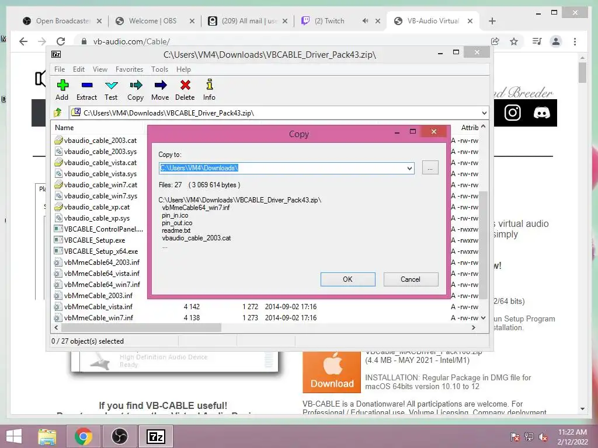The width and height of the screenshot is (598, 448).
Task: Click the Chrome taskbar icon
Action: point(83,436)
